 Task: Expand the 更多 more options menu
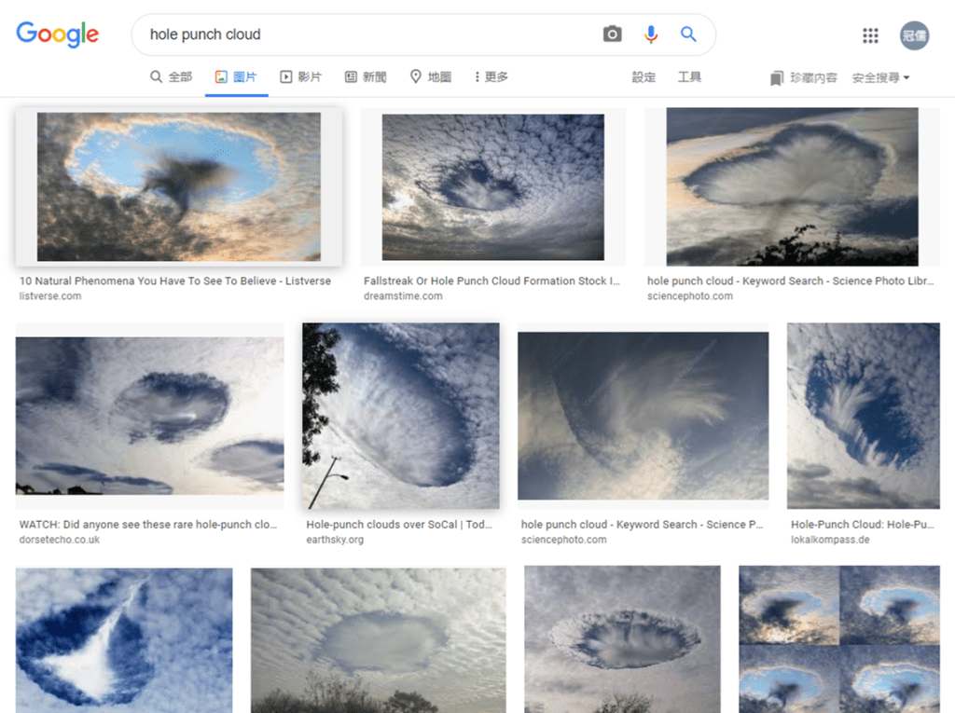tap(490, 77)
